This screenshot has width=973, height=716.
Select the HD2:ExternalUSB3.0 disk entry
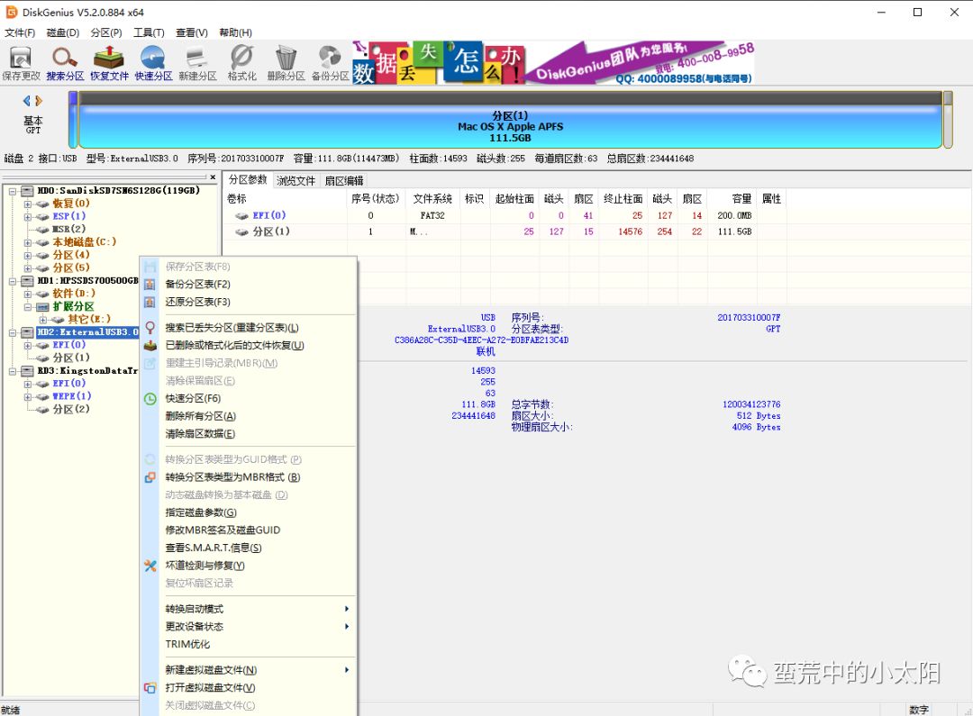tap(87, 332)
